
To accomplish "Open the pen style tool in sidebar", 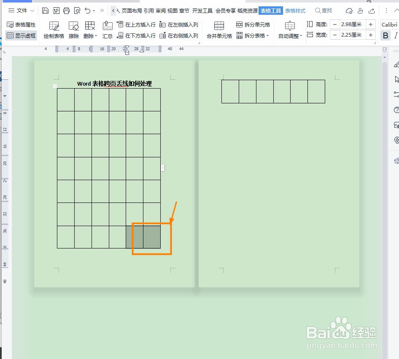I will click(x=396, y=65).
